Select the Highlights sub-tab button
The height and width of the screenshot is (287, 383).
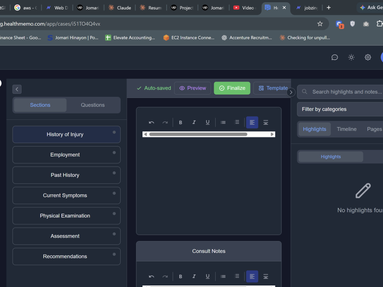[x=331, y=157]
